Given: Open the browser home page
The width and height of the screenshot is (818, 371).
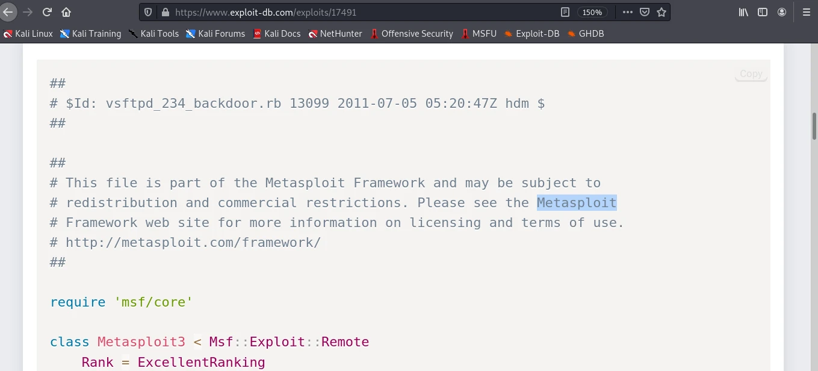Looking at the screenshot, I should (66, 12).
